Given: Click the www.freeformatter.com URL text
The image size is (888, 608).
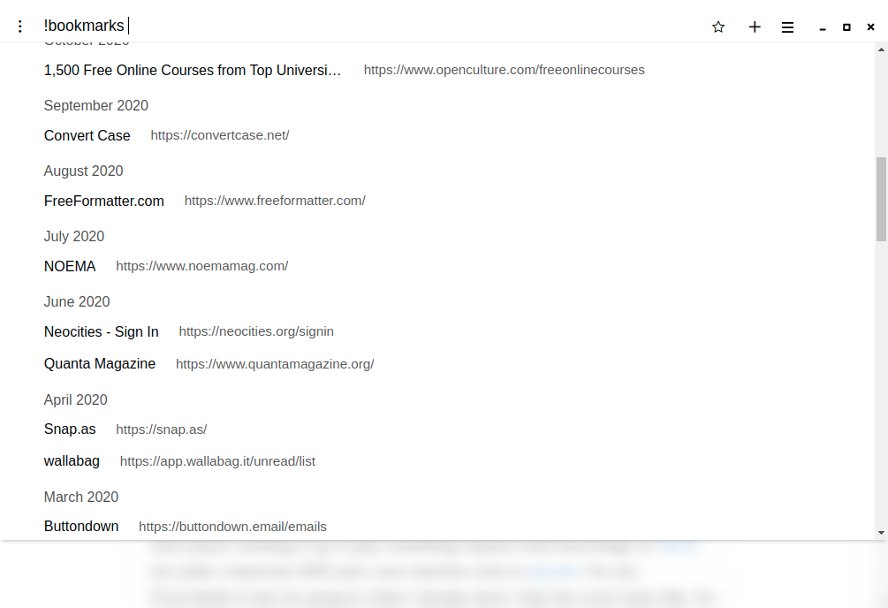Looking at the screenshot, I should pyautogui.click(x=275, y=201).
